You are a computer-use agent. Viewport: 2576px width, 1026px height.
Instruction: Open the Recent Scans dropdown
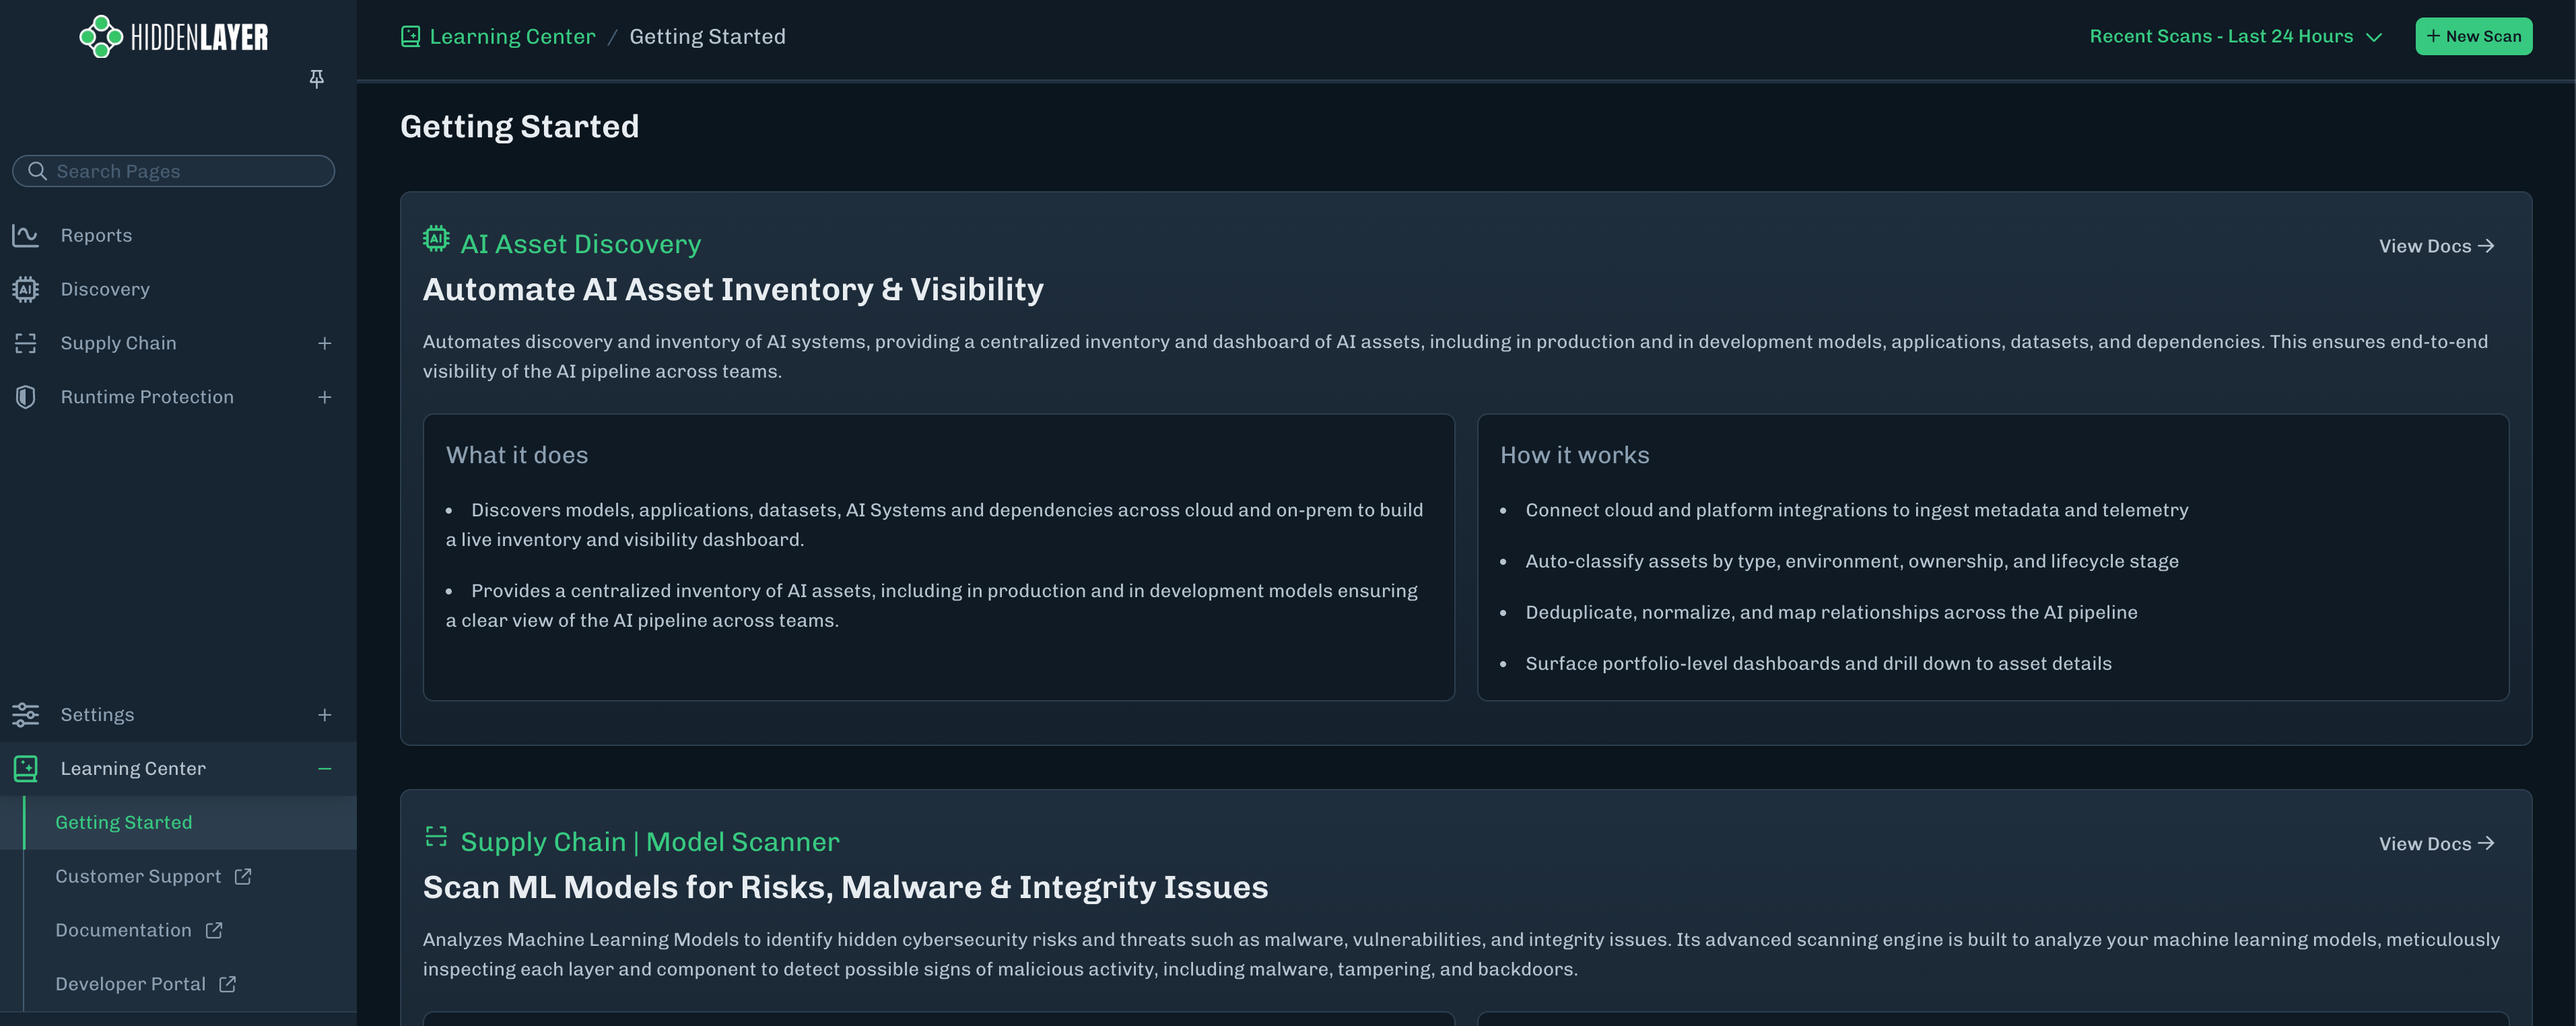tap(2235, 36)
